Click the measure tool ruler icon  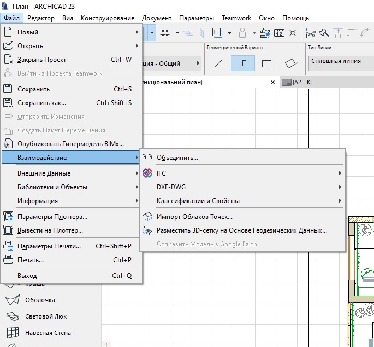[x=278, y=33]
